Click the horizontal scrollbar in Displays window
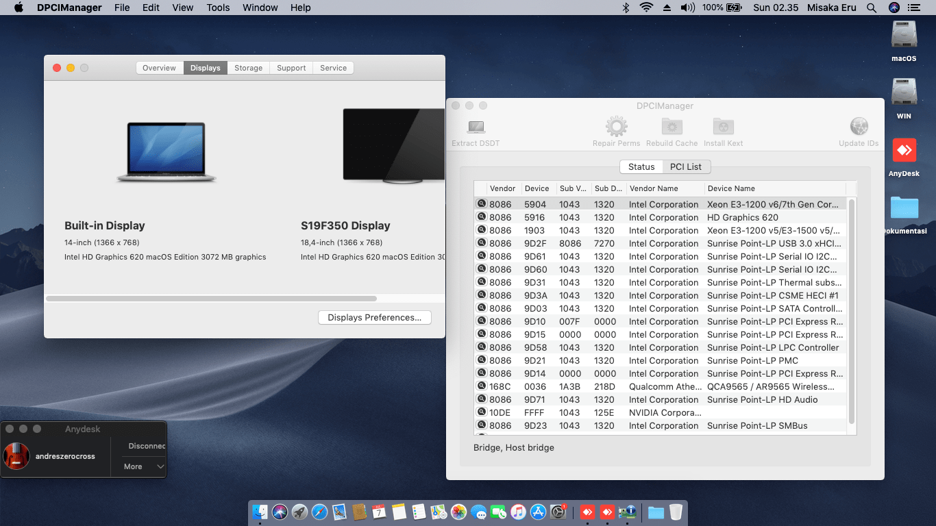936x526 pixels. (211, 299)
